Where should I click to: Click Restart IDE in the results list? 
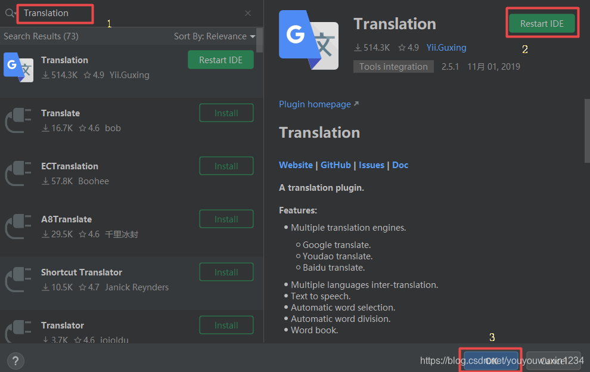221,60
